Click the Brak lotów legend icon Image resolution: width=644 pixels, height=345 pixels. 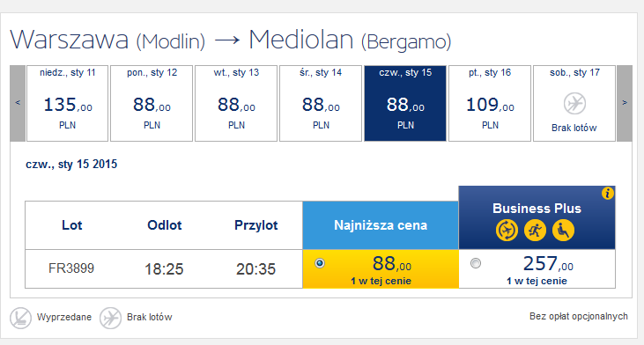pyautogui.click(x=110, y=318)
